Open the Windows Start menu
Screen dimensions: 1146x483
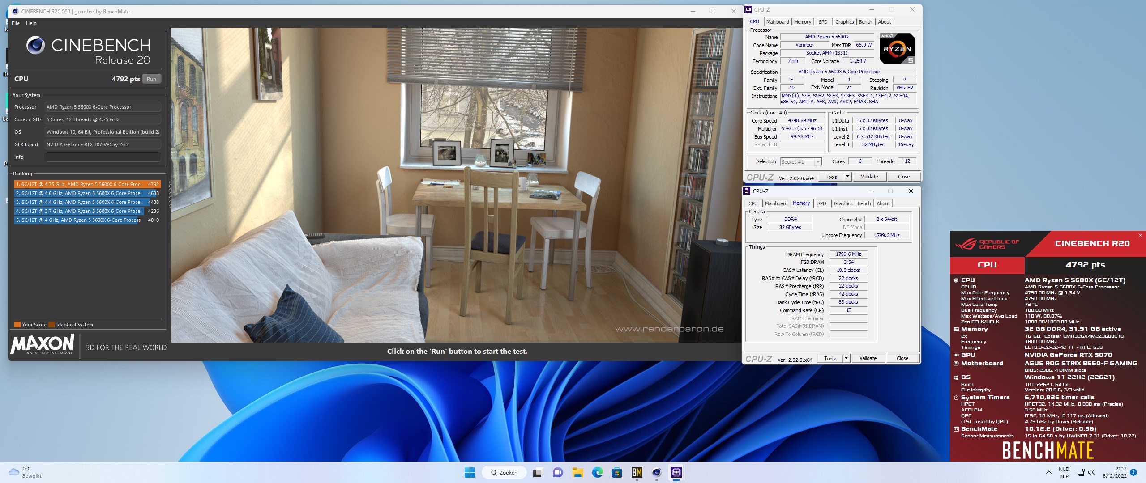tap(470, 472)
